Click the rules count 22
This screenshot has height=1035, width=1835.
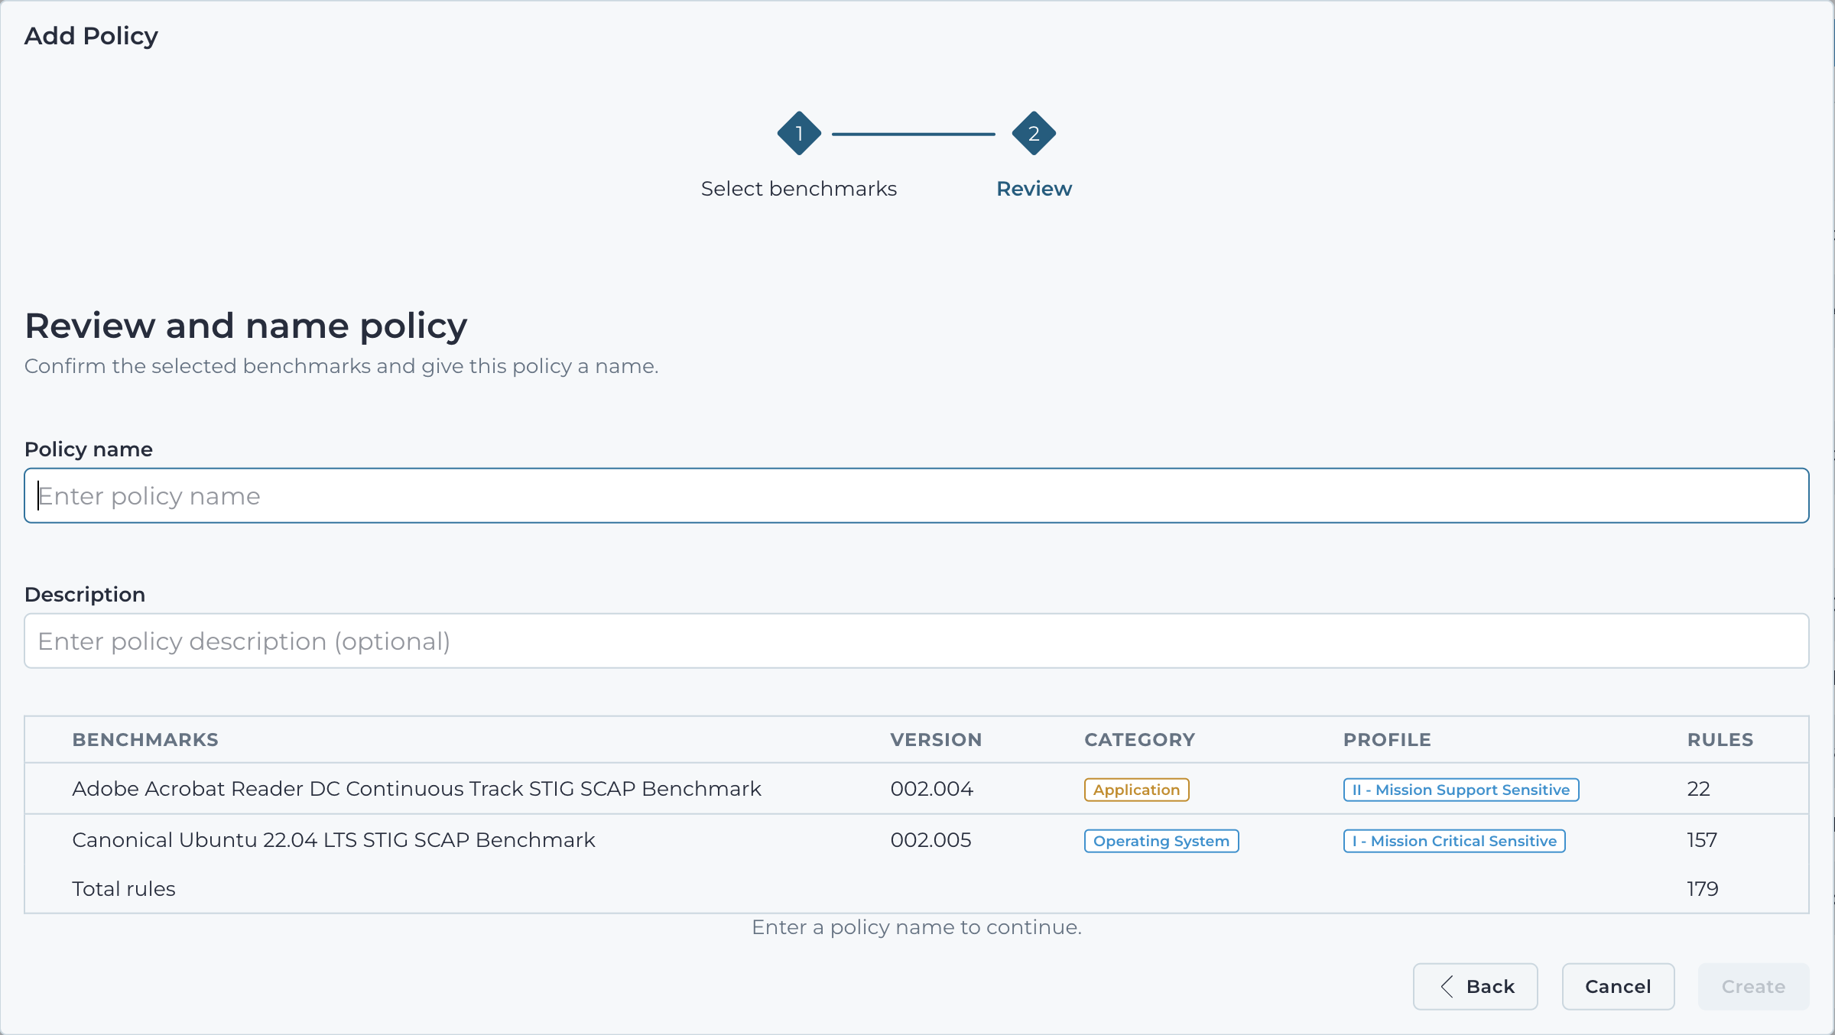coord(1698,789)
